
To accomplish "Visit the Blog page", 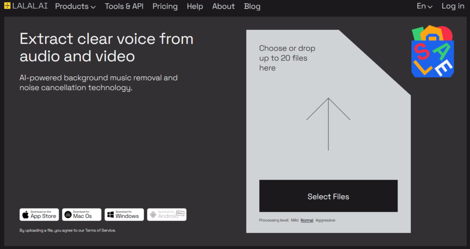I will point(252,6).
